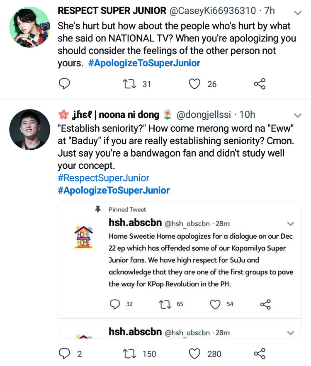Expand the first quoted hsh.abscbn tweet menu

coord(290,224)
